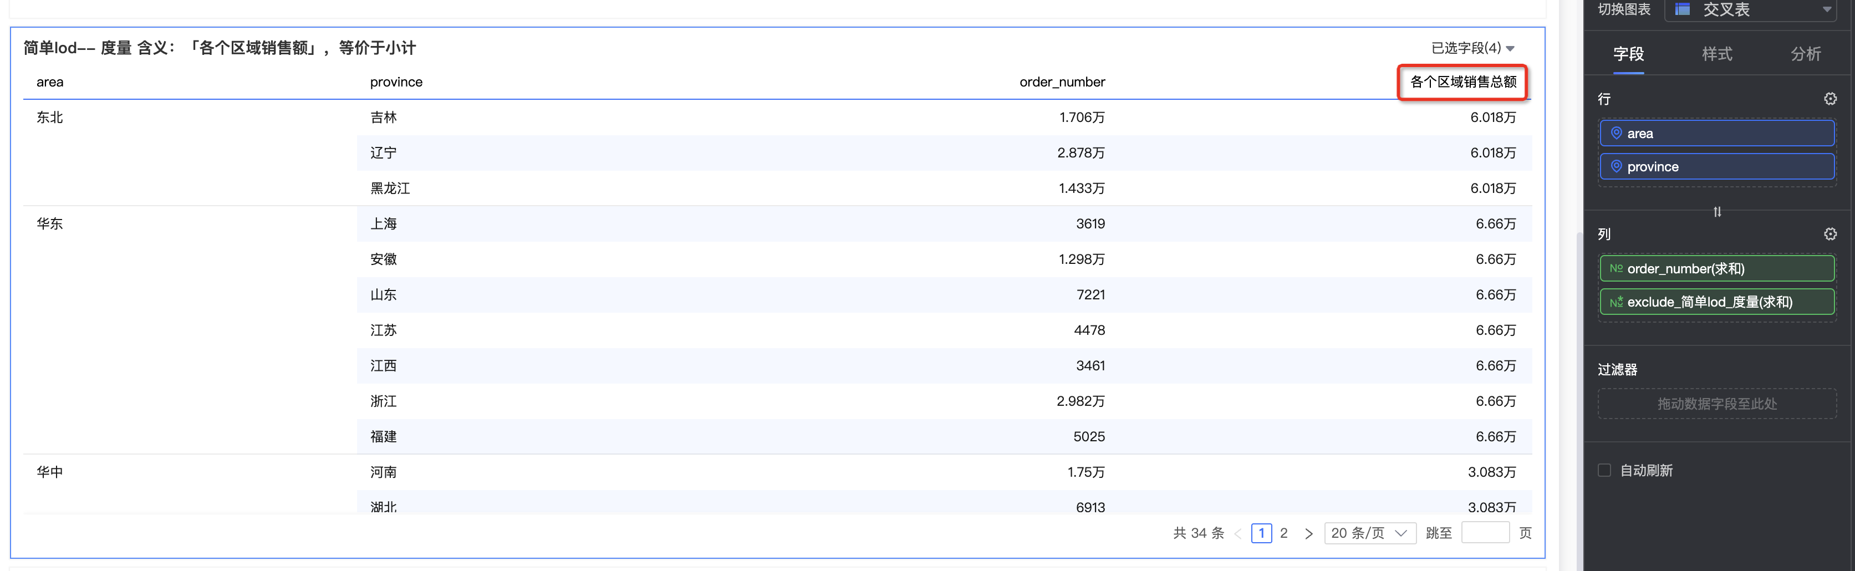This screenshot has width=1855, height=571.
Task: Click the 福建 province cell
Action: click(383, 436)
